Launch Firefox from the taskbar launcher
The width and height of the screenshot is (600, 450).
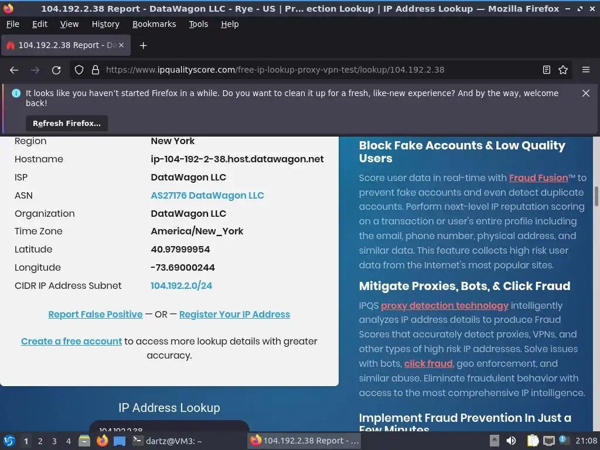tap(102, 441)
